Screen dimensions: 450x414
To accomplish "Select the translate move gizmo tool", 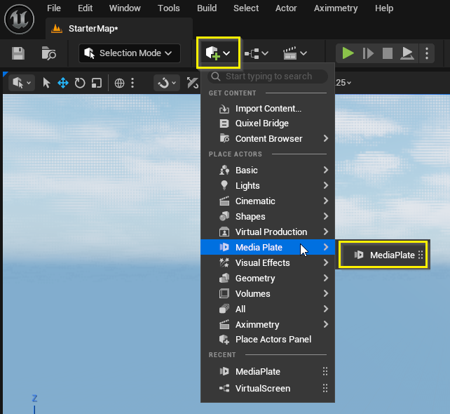I will (x=63, y=83).
